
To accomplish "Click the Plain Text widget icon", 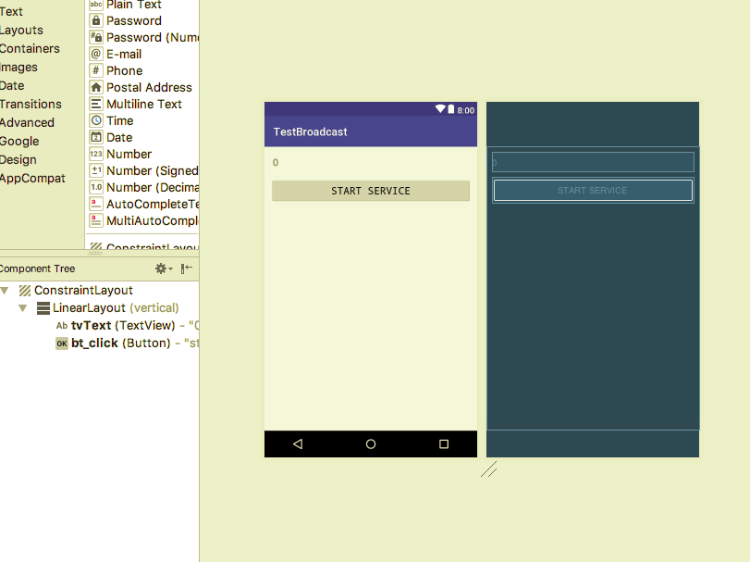I will click(95, 5).
